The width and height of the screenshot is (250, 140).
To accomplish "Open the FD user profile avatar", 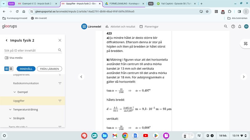I will pos(246,26).
